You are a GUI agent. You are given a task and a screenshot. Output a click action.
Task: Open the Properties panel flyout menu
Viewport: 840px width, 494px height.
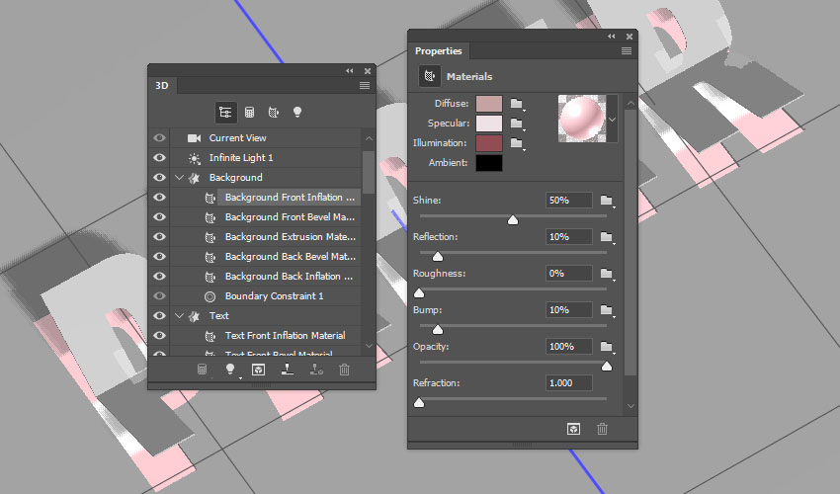627,51
